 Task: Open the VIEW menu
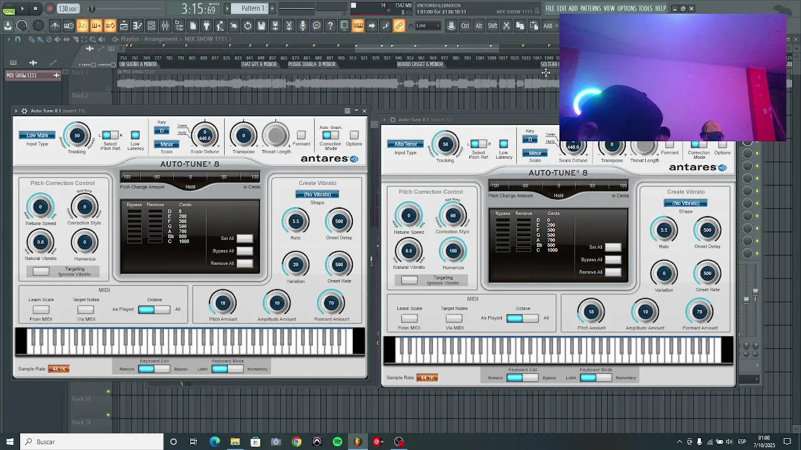[609, 8]
